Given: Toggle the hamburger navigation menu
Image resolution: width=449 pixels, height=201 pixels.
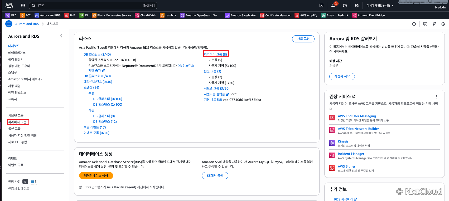Looking at the screenshot, I should pyautogui.click(x=9, y=24).
